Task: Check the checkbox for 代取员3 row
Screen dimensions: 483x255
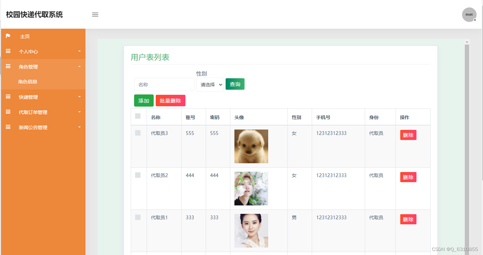Action: 138,133
